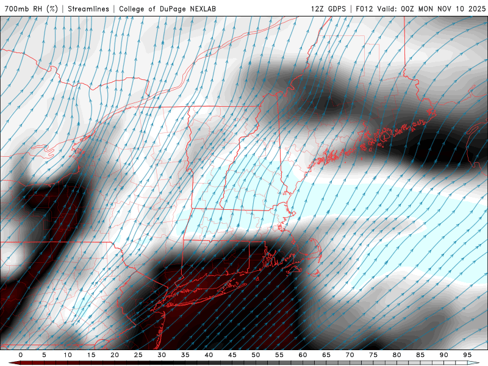Screen dimensions: 488x366
Task: Click the 15 label on the color scale
Action: [91, 355]
